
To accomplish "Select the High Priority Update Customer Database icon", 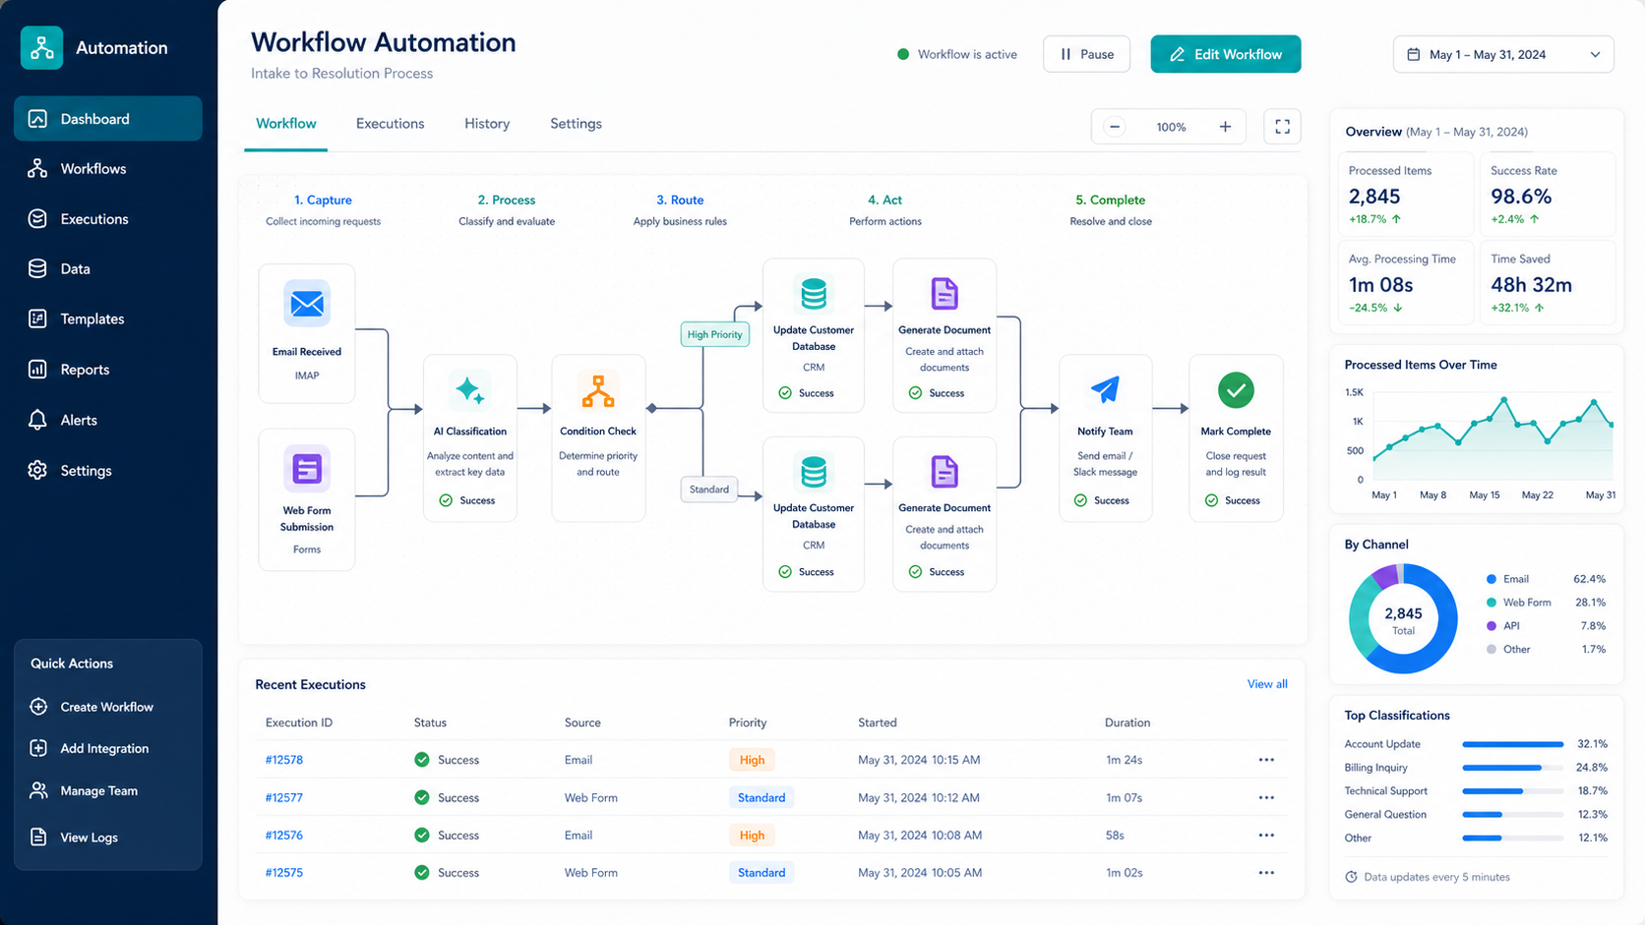I will tap(814, 294).
